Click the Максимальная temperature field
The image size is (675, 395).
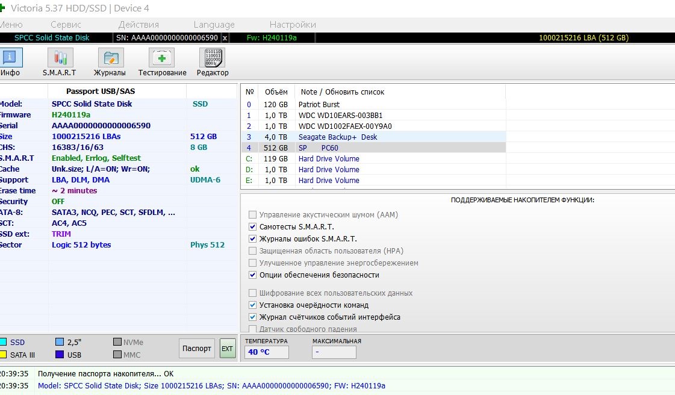[334, 352]
